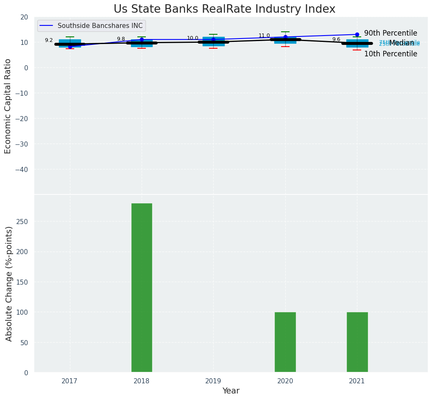Click the Absolute Change (%-points) axis label
The height and width of the screenshot is (399, 432).
tap(9, 283)
